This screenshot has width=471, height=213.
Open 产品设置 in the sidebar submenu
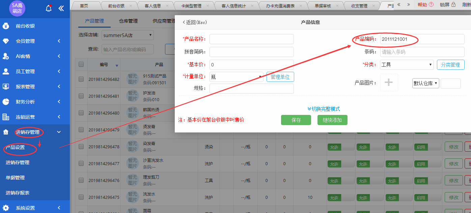pyautogui.click(x=15, y=147)
